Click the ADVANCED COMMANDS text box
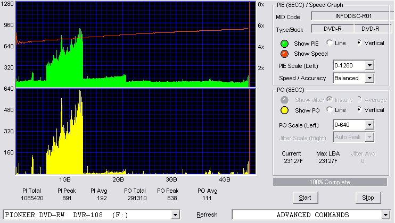395x223 pixels. click(311, 215)
